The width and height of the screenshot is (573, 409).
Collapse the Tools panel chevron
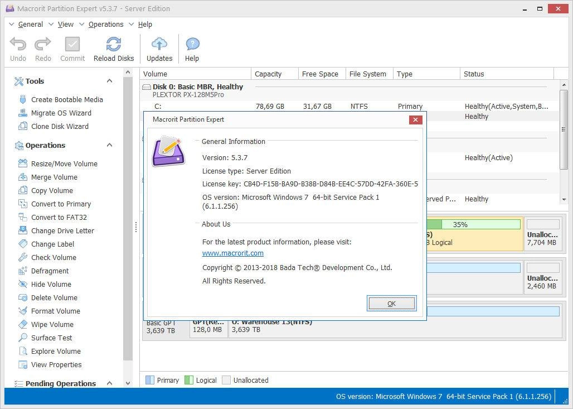click(x=109, y=81)
